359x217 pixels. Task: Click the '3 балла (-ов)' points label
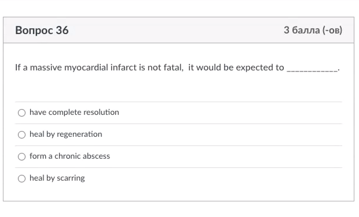[313, 30]
